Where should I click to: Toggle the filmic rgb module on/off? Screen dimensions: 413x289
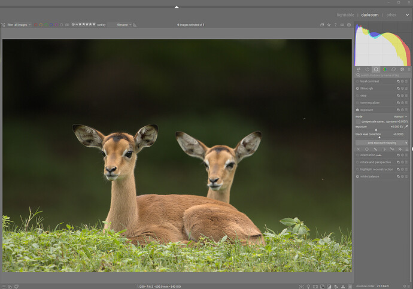pyautogui.click(x=357, y=89)
